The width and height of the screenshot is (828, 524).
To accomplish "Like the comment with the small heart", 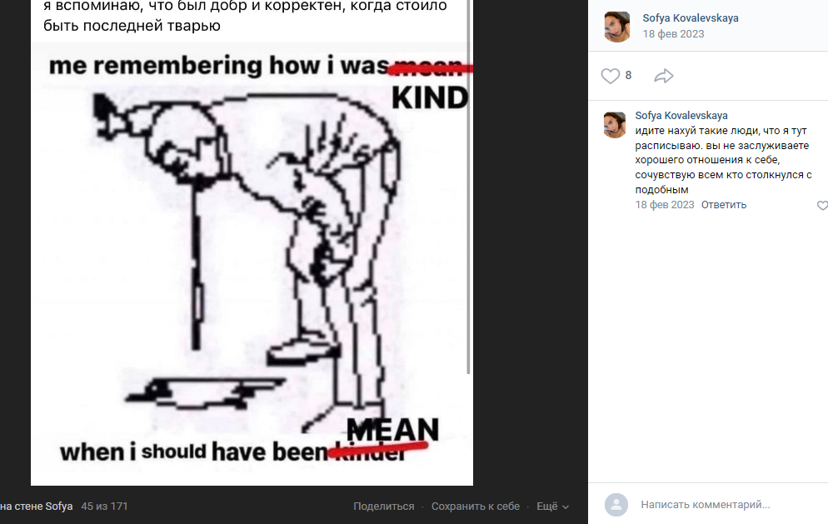I will [x=823, y=206].
